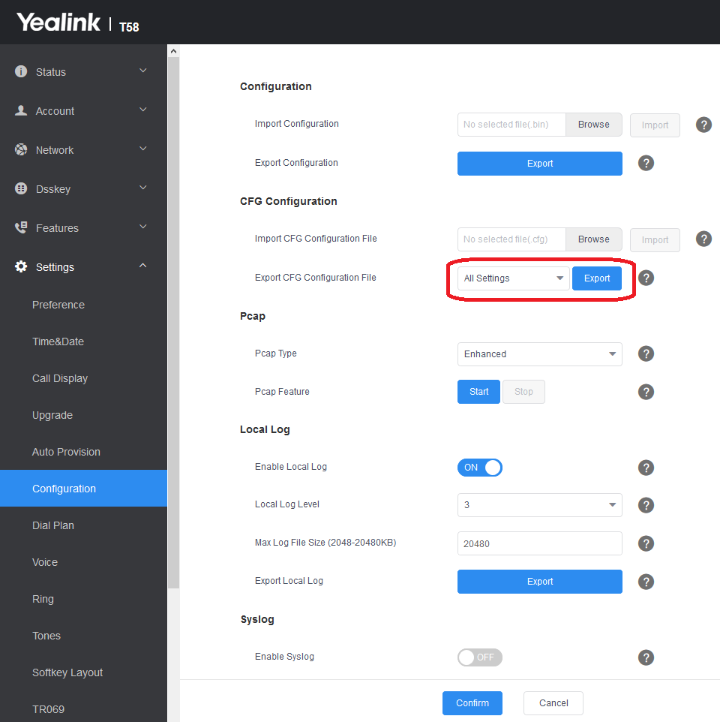Turn off the Enable Local Log switch

point(480,468)
